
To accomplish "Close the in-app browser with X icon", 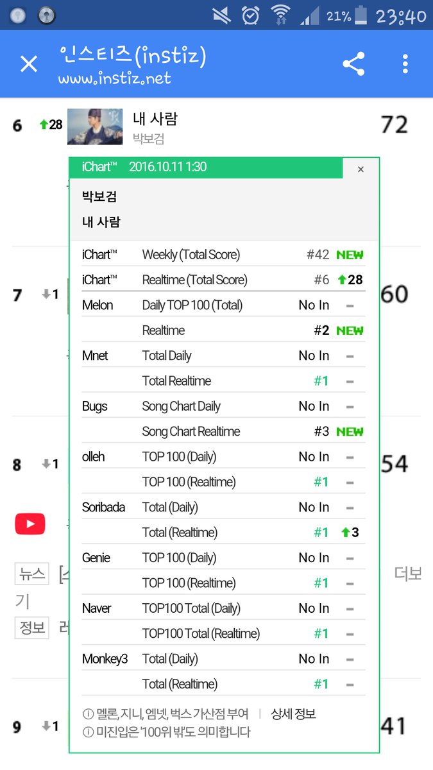I will coord(29,64).
